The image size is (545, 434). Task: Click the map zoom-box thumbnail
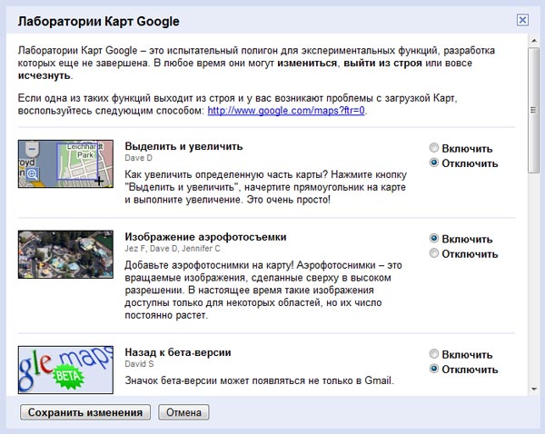(65, 164)
